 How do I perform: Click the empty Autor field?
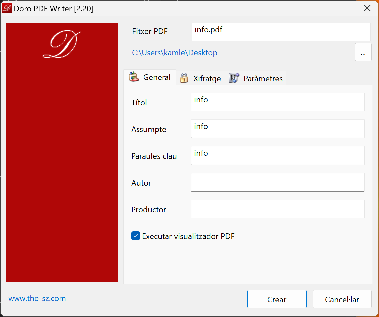pyautogui.click(x=277, y=182)
